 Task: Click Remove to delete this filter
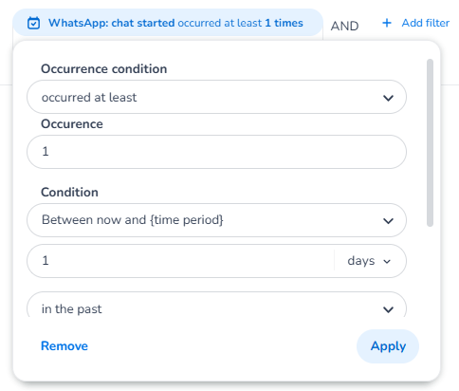[64, 346]
